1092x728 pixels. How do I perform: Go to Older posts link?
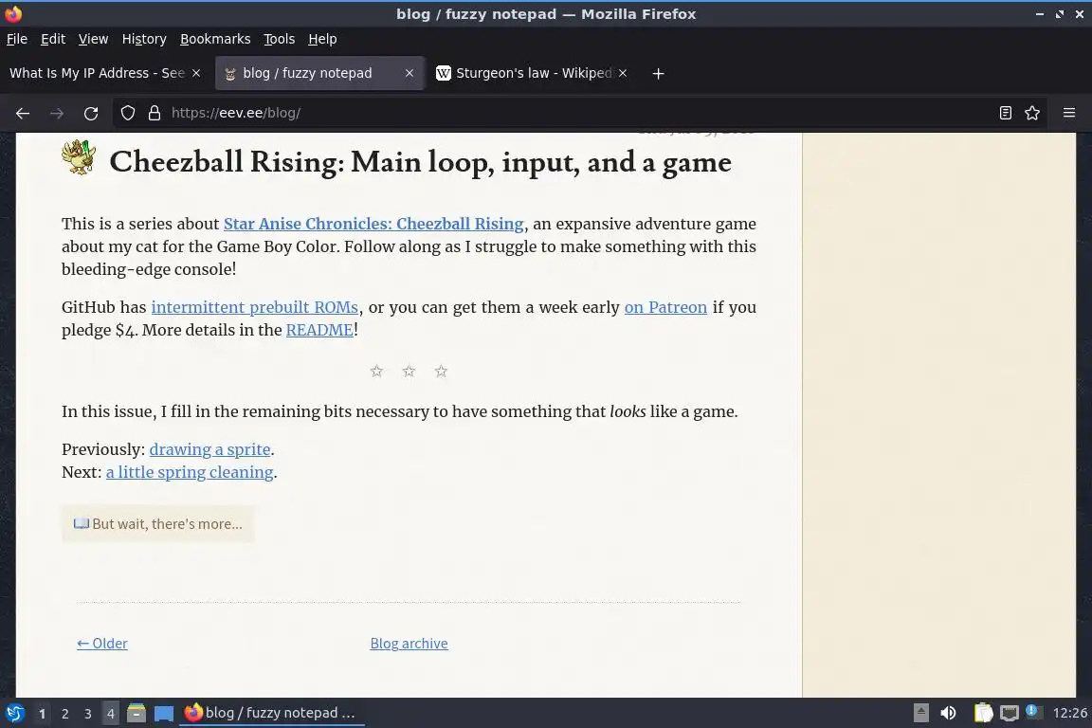(102, 643)
